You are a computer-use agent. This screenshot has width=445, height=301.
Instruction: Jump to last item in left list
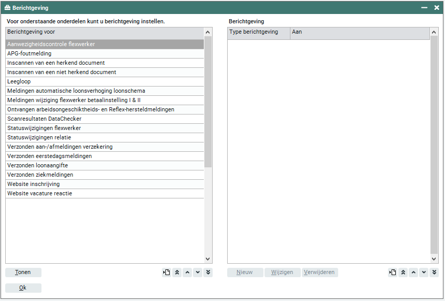pos(208,273)
